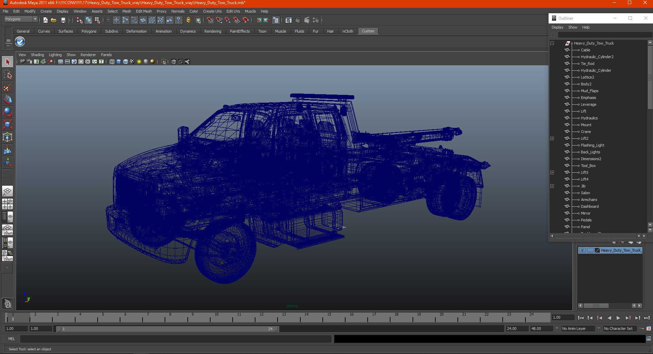Screen dimensions: 653x354
Task: Click the New Scene icon
Action: point(46,20)
